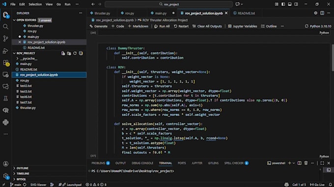
Task: Open the File menu
Action: (x=13, y=4)
